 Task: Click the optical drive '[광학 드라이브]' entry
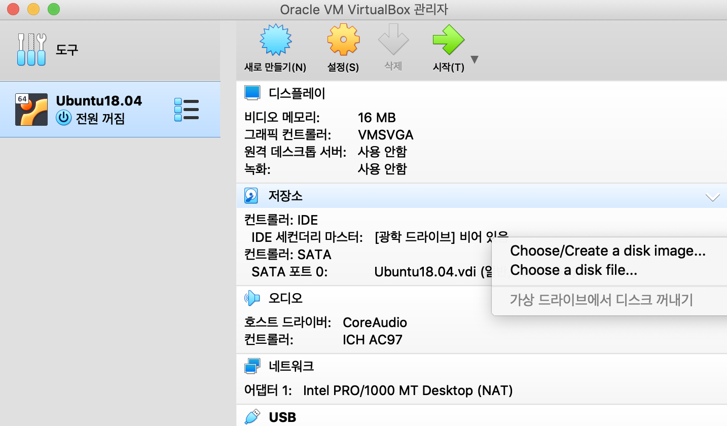tap(441, 237)
